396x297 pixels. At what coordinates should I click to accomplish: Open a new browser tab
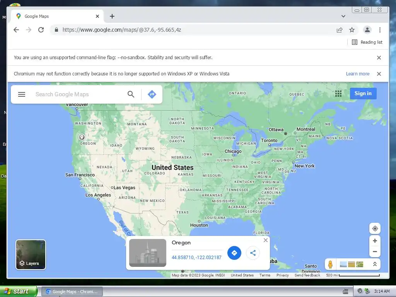click(x=112, y=16)
